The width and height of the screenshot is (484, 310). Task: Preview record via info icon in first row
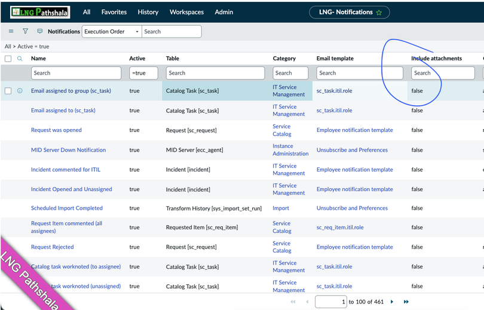[x=20, y=91]
